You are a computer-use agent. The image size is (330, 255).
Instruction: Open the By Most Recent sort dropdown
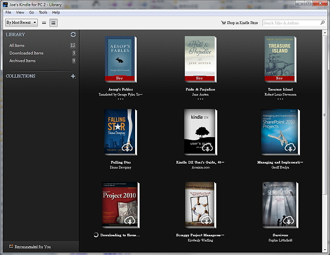(x=21, y=23)
